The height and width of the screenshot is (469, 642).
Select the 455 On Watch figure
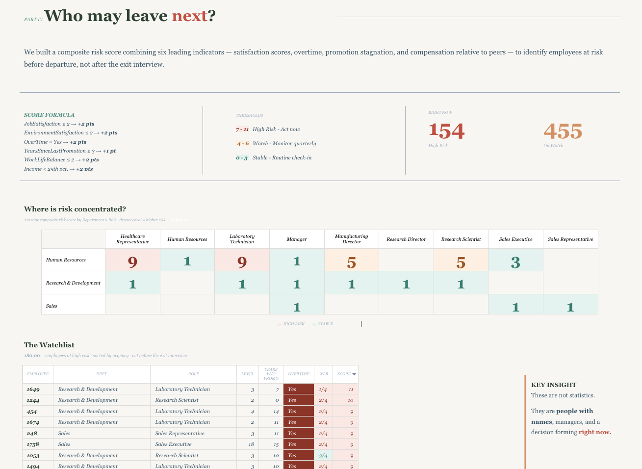(x=563, y=131)
